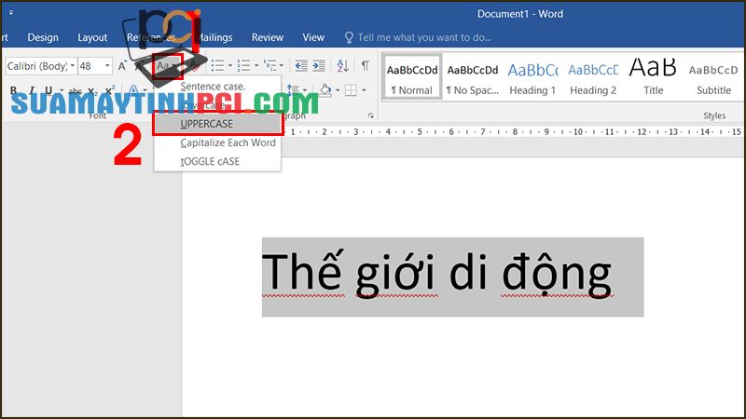Click the Tell me what you want search box
Image resolution: width=746 pixels, height=419 pixels.
424,37
